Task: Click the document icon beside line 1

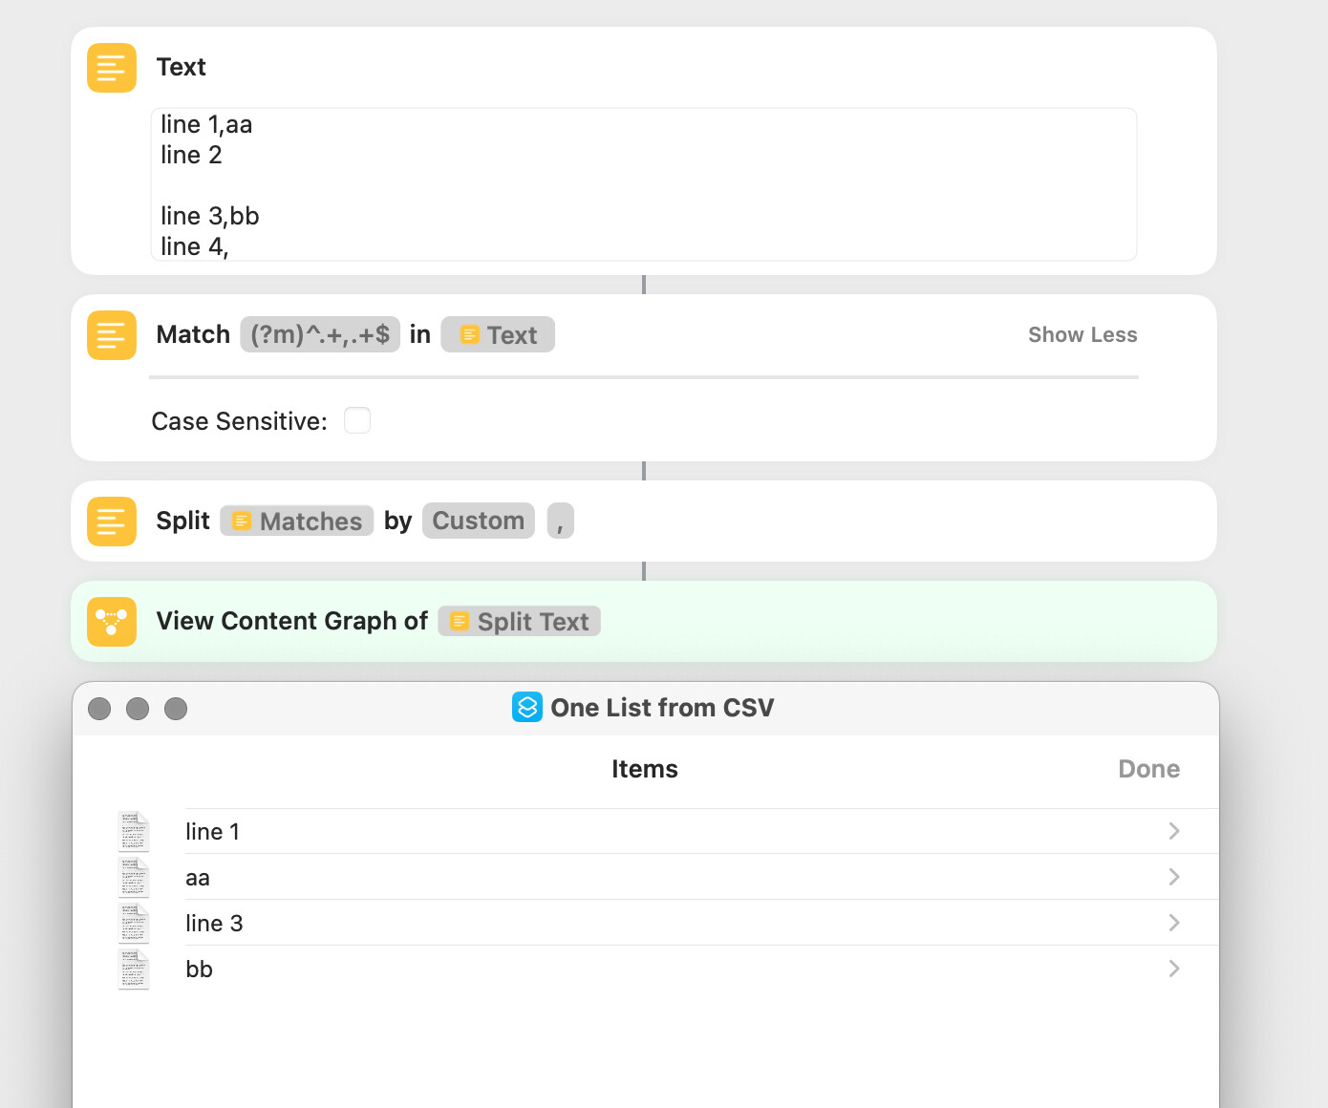Action: pos(134,831)
